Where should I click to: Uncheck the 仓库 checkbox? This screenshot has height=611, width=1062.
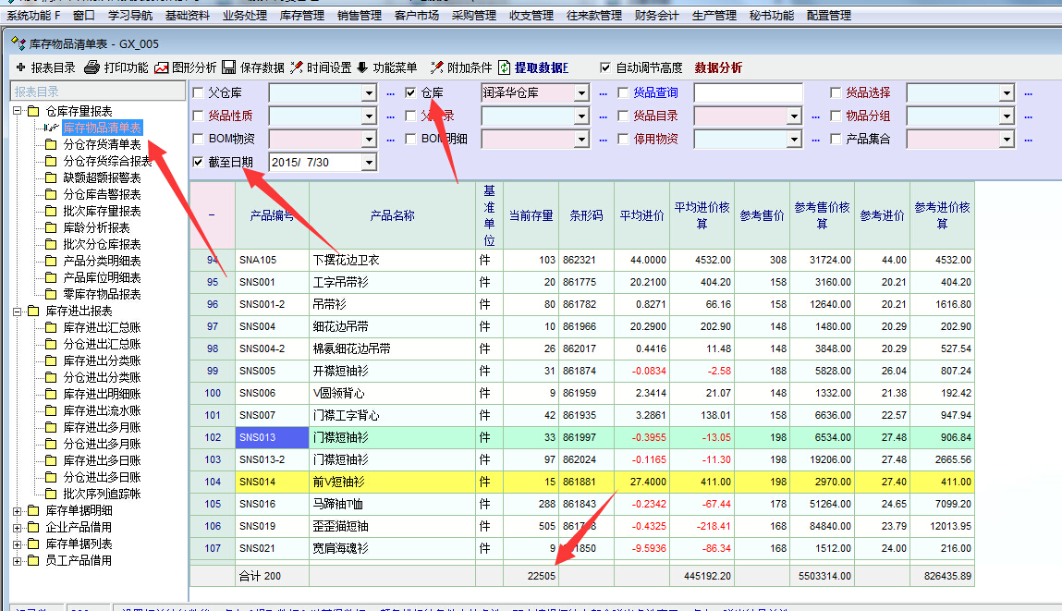pos(410,92)
